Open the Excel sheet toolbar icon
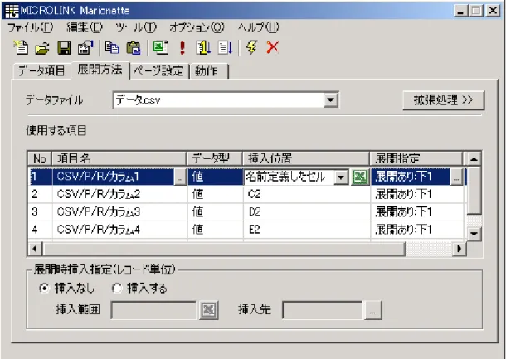 (160, 48)
